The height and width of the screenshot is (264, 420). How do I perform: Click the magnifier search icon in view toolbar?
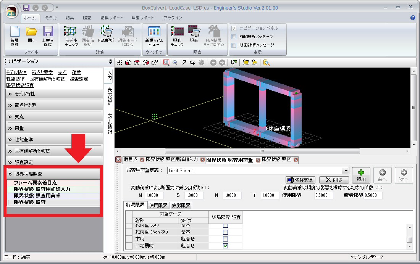266,63
